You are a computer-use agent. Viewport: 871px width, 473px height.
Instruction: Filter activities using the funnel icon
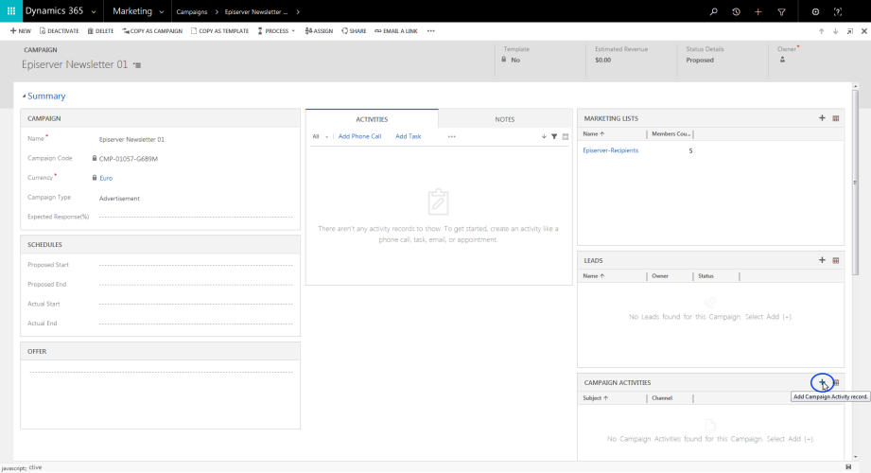tap(554, 136)
